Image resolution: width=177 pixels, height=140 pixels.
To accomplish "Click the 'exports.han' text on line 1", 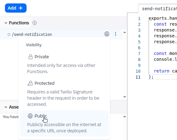I will [163, 19].
